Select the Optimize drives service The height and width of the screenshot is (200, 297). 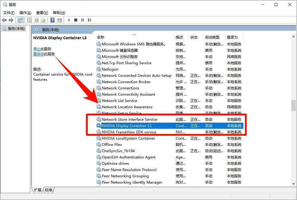coord(169,163)
